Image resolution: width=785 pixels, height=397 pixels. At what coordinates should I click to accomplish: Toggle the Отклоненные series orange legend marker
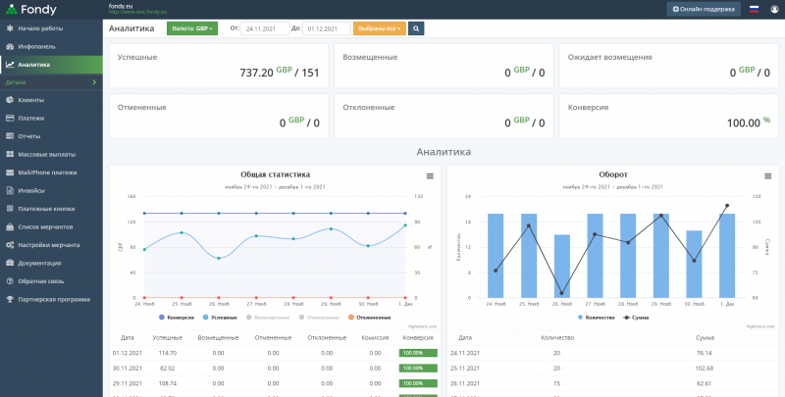point(348,317)
